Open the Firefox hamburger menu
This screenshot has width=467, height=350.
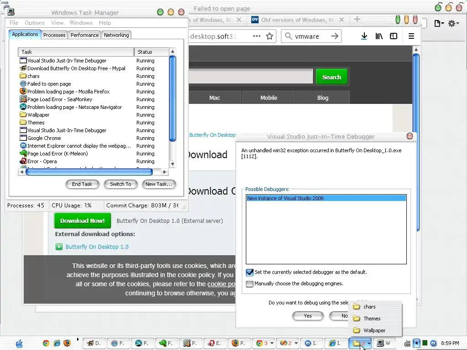pyautogui.click(x=411, y=36)
